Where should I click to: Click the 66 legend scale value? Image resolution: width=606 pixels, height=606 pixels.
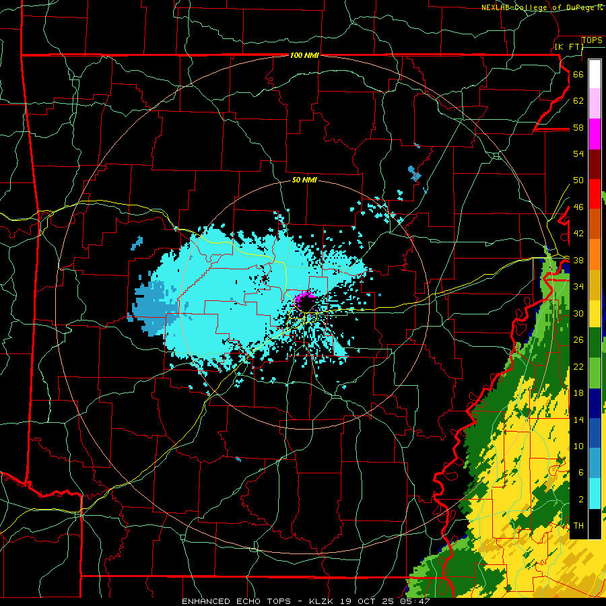tap(578, 74)
